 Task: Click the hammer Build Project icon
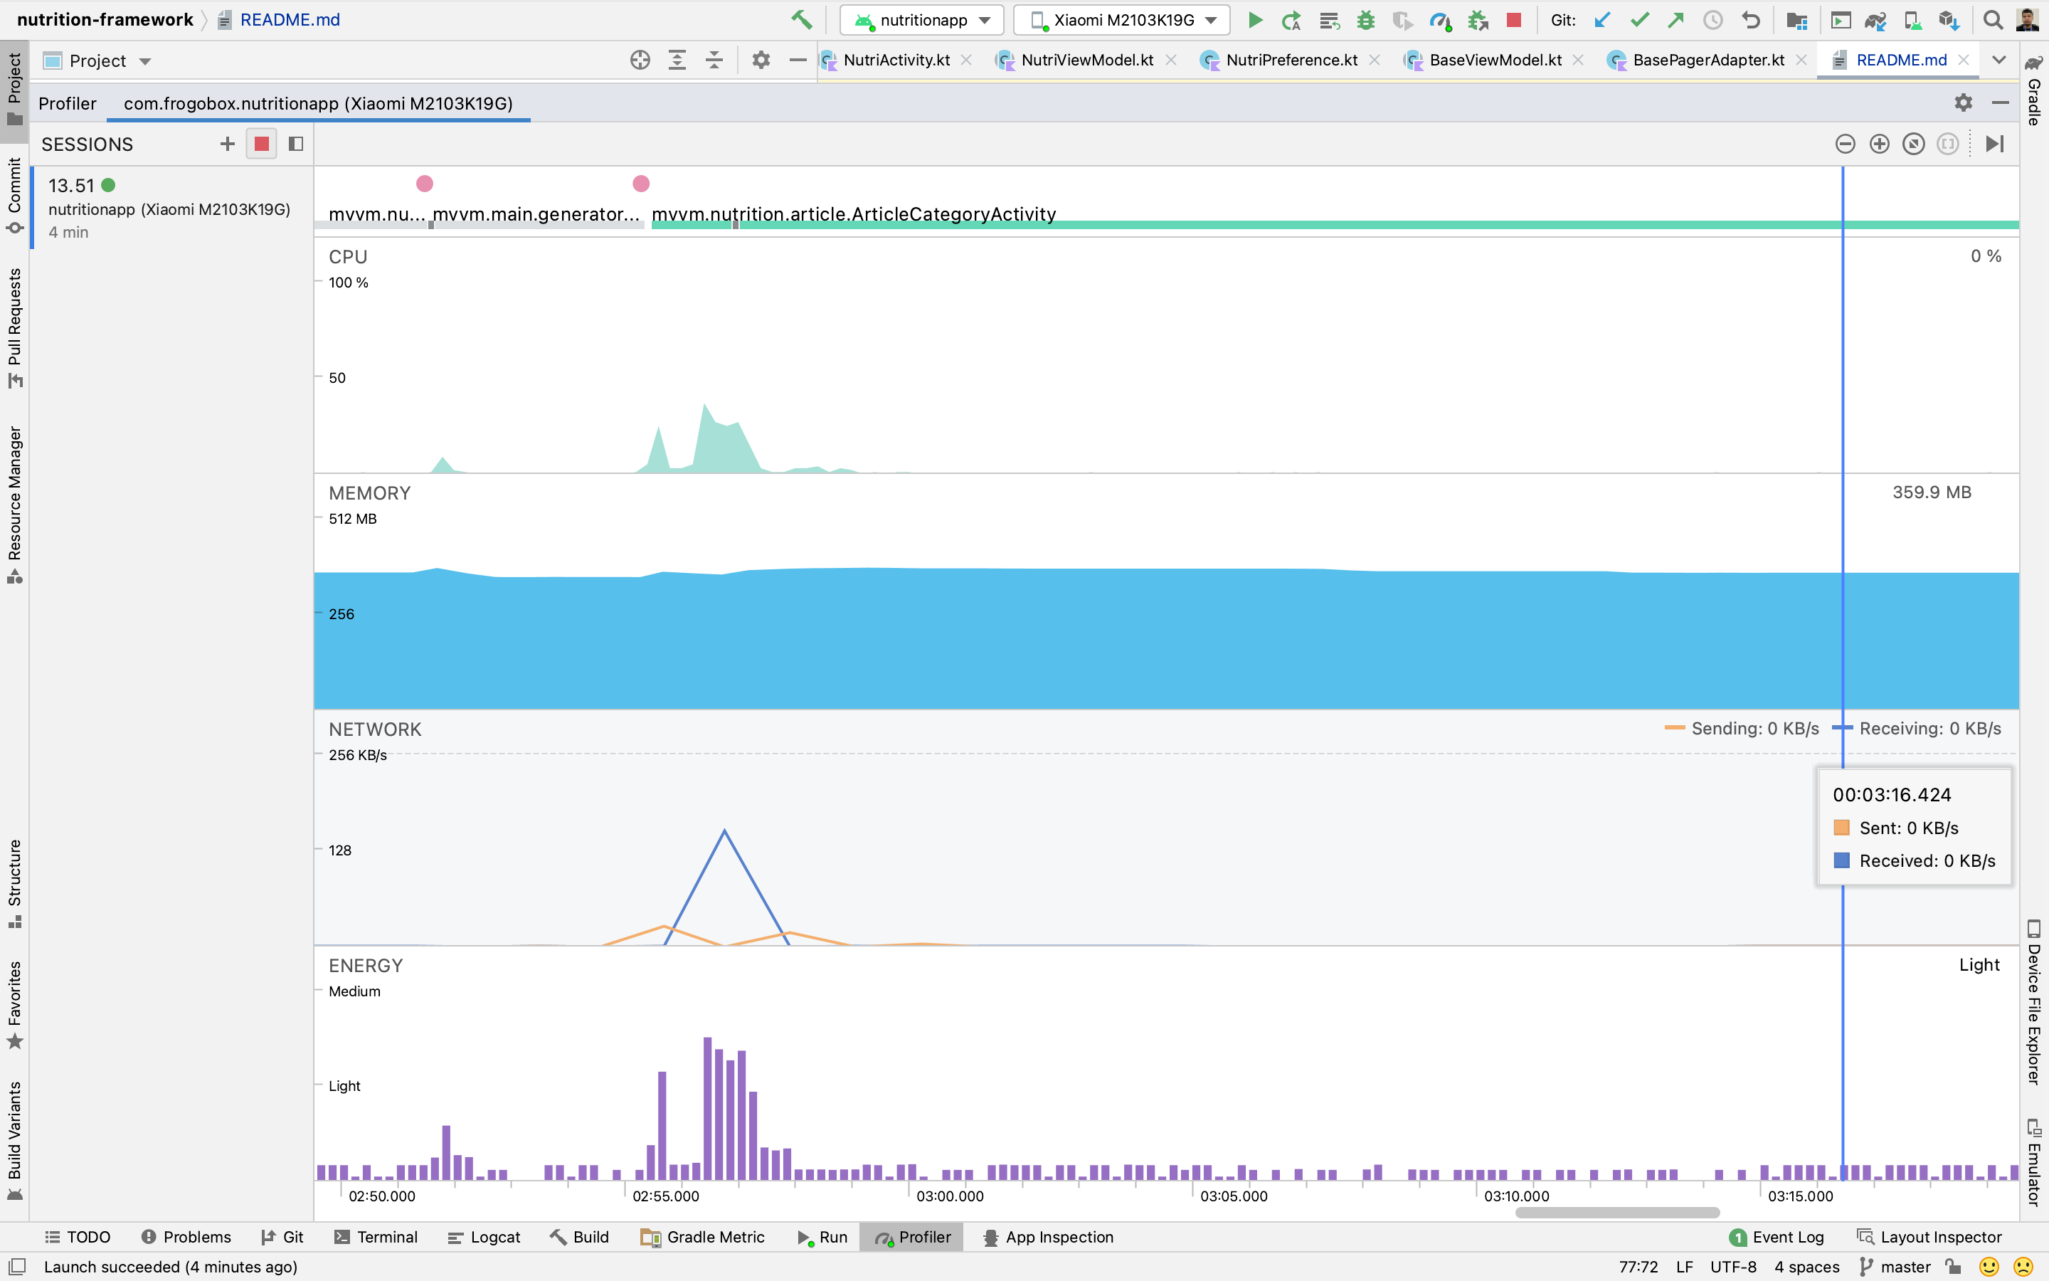pos(801,19)
